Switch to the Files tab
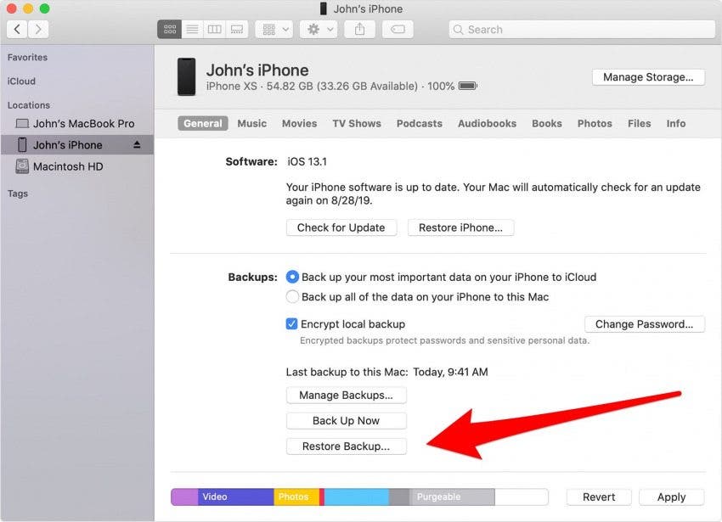722x522 pixels. [639, 123]
